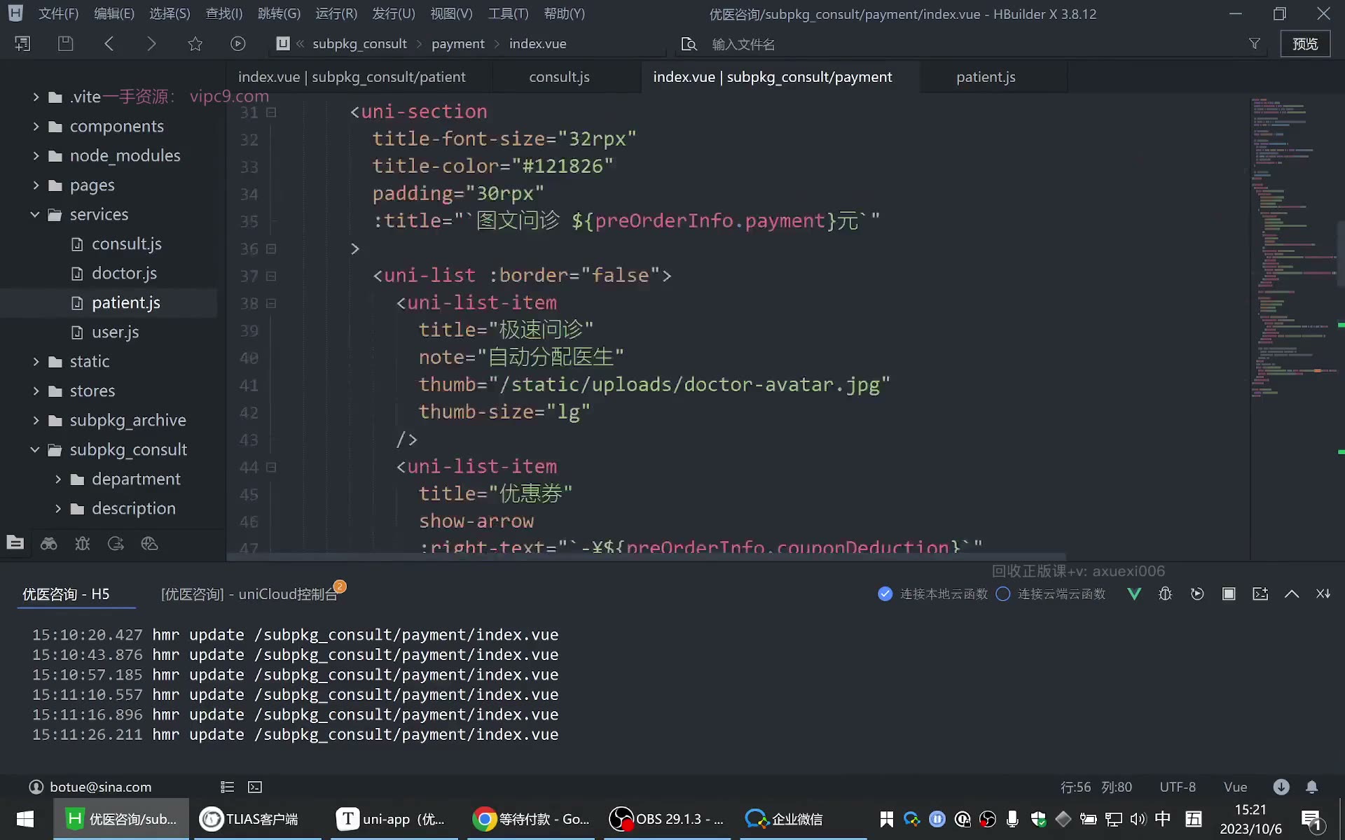Click the binoculars search icon at sidebar bottom

[49, 543]
